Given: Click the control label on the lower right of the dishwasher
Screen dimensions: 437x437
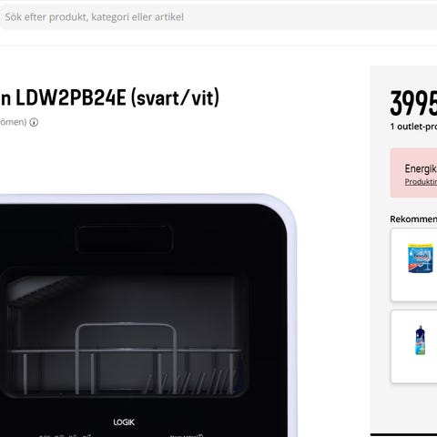Looking at the screenshot, I should [186, 435].
